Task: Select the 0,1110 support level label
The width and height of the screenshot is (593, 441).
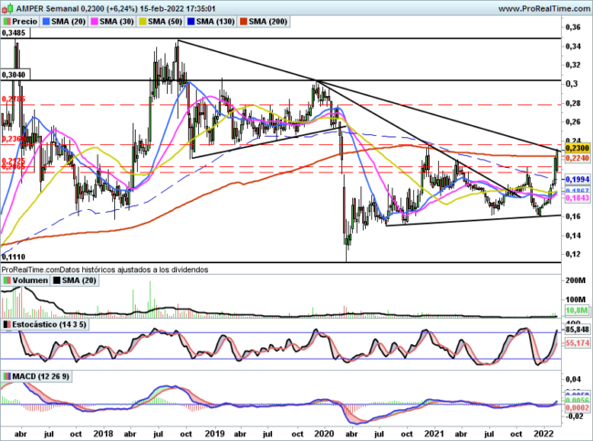Action: [x=14, y=257]
